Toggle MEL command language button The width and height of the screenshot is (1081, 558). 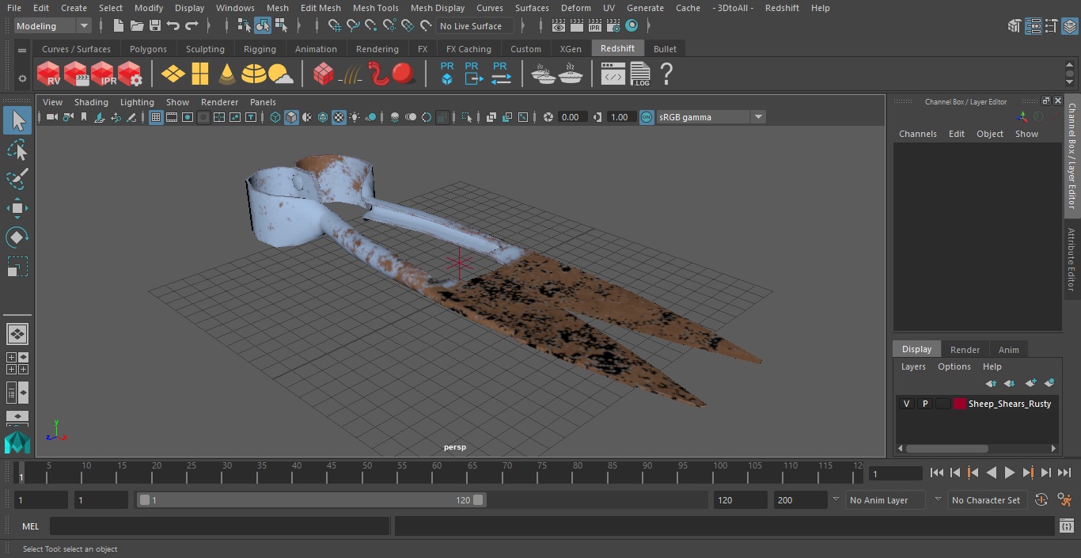click(30, 526)
